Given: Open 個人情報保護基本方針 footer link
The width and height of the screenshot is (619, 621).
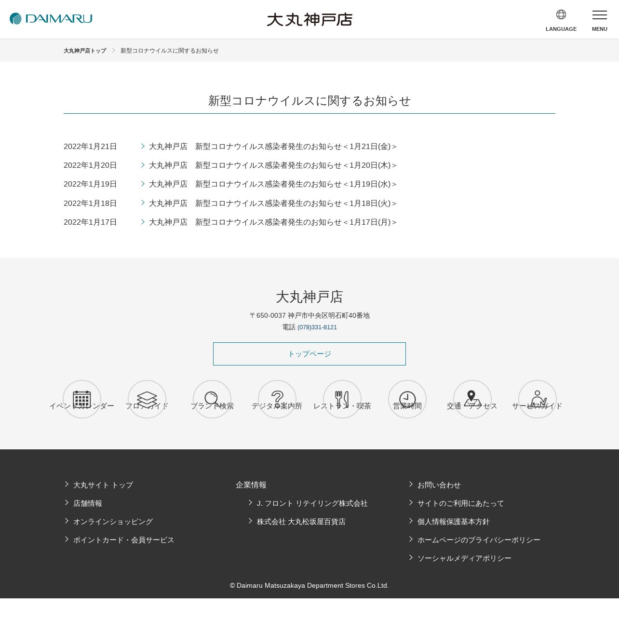Looking at the screenshot, I should pos(454,522).
